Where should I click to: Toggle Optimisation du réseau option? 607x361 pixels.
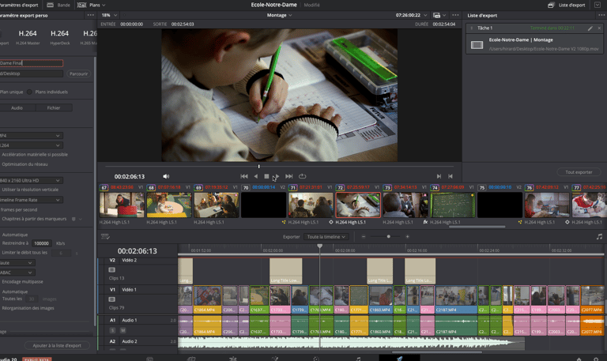tap(24, 164)
